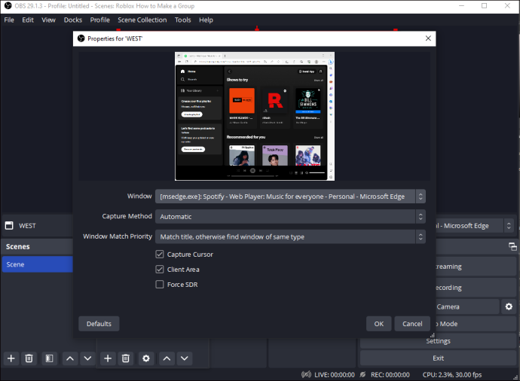The height and width of the screenshot is (381, 520).
Task: Click the WEST window source icon
Action: pos(9,226)
